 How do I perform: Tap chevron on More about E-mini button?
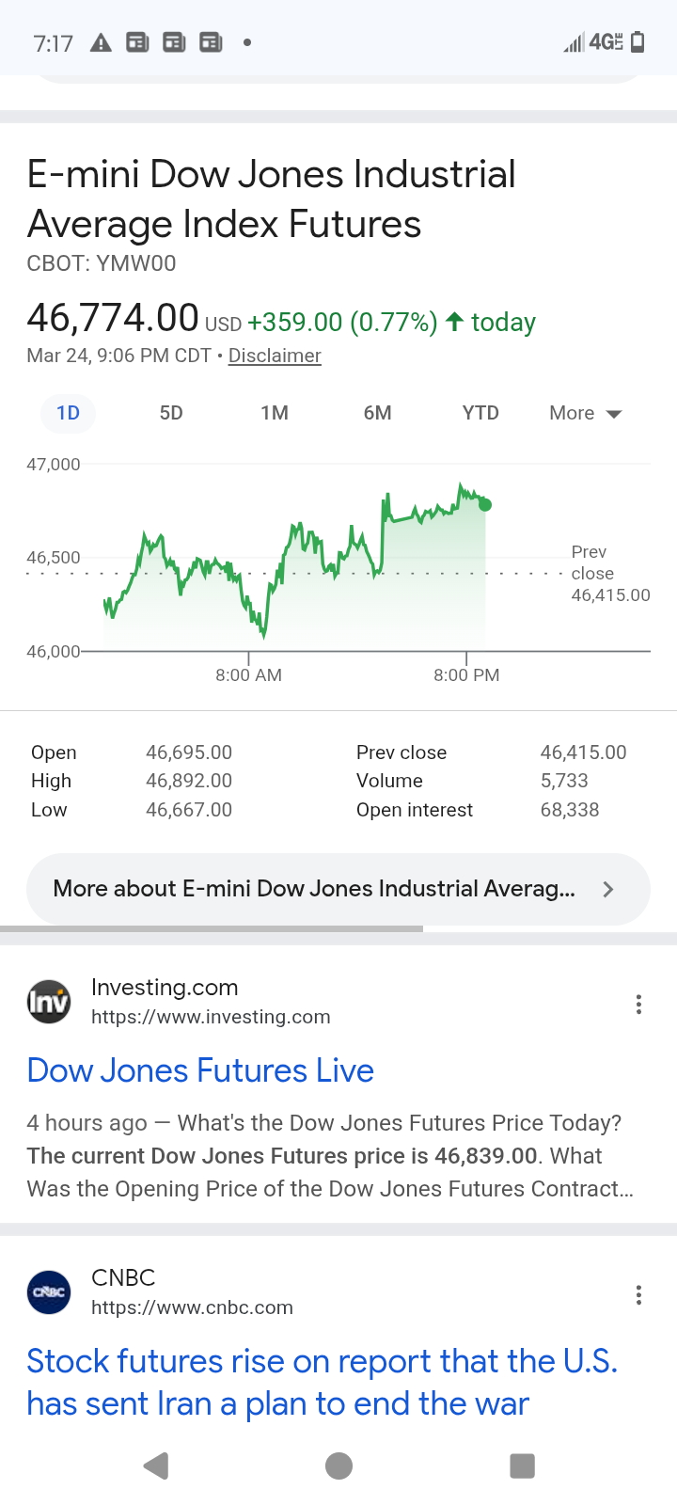point(608,889)
